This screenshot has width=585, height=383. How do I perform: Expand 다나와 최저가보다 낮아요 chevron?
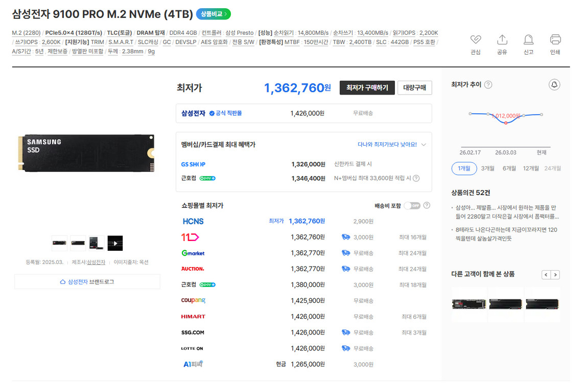(x=424, y=145)
